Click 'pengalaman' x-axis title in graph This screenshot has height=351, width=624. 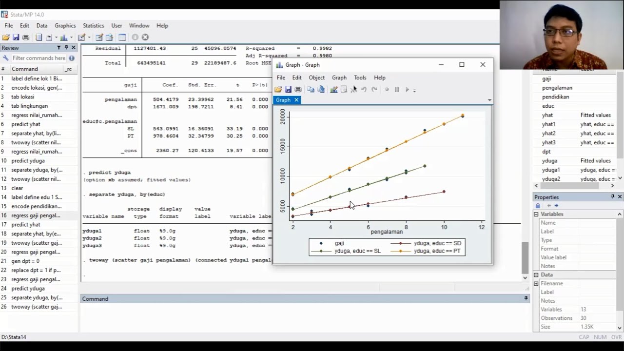[x=387, y=232]
